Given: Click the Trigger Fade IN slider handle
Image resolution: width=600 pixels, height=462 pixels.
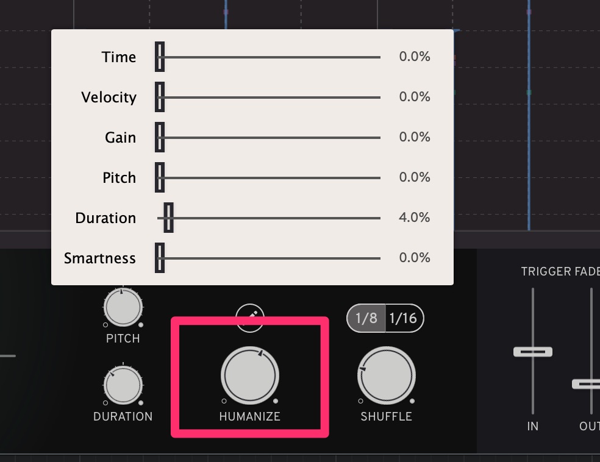Looking at the screenshot, I should [x=533, y=352].
